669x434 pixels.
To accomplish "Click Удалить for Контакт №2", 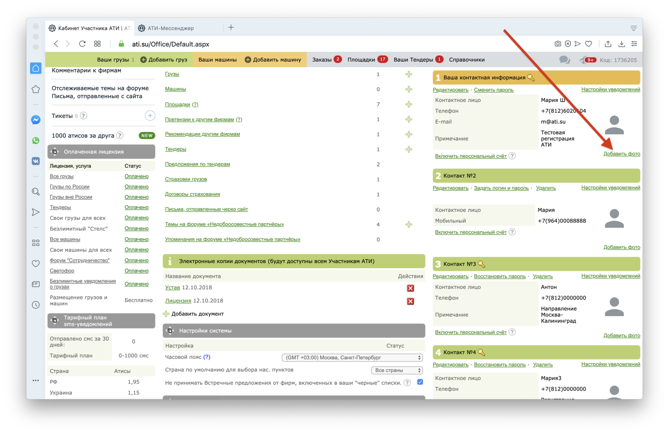I will click(546, 188).
